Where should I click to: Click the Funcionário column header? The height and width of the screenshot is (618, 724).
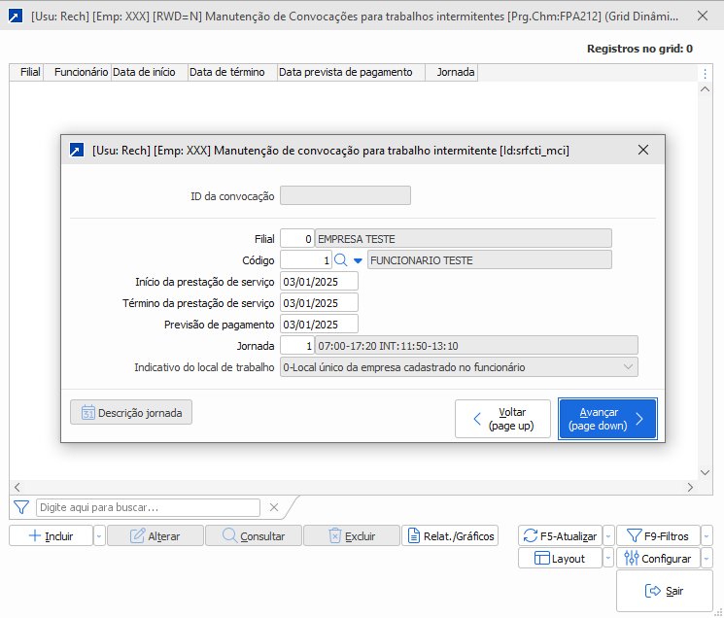tap(78, 72)
